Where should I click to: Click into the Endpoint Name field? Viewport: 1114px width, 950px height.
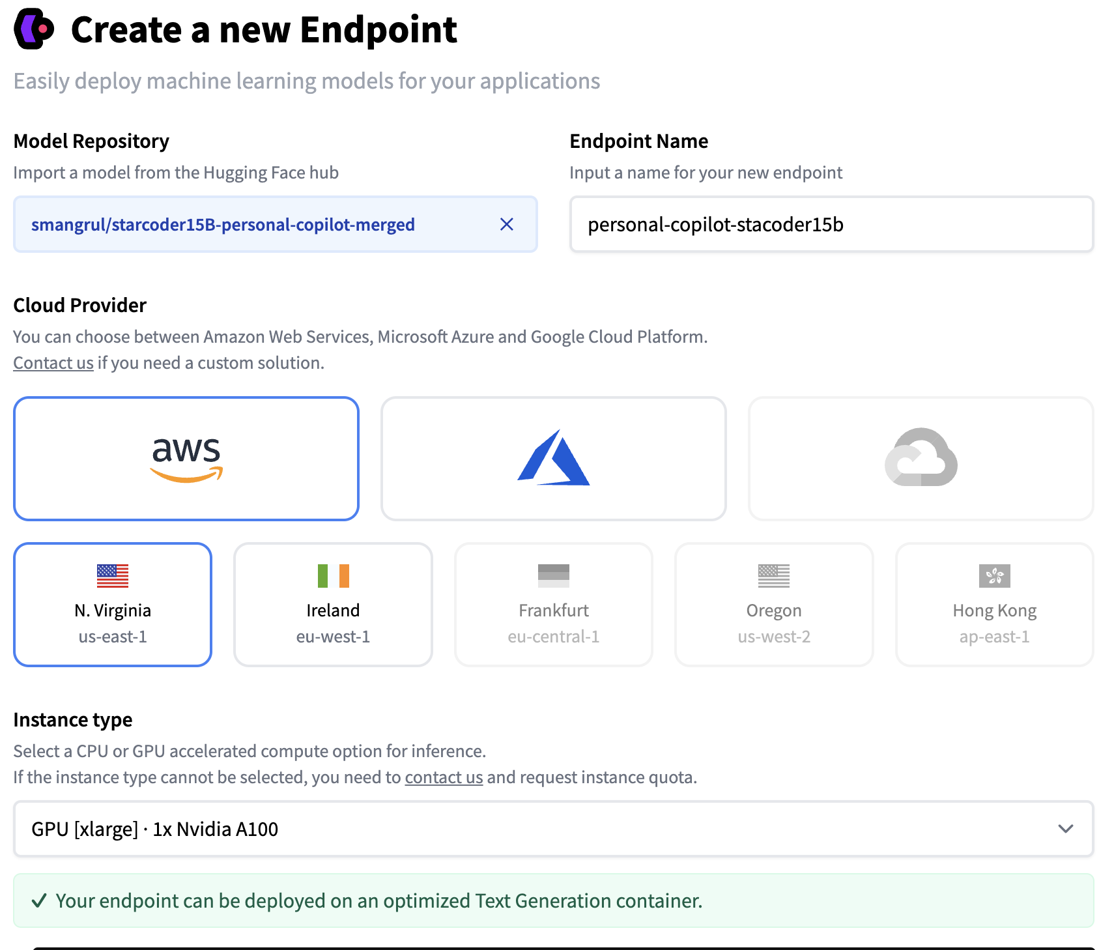(831, 225)
